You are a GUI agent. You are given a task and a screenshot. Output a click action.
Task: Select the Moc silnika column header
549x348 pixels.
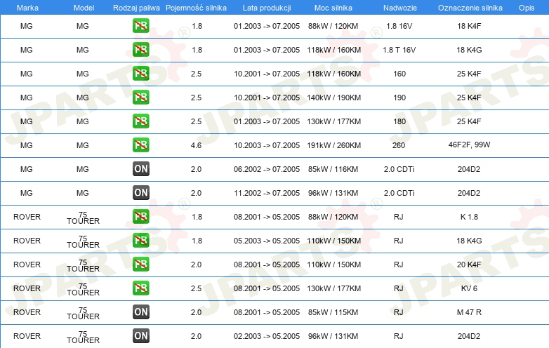coord(334,7)
